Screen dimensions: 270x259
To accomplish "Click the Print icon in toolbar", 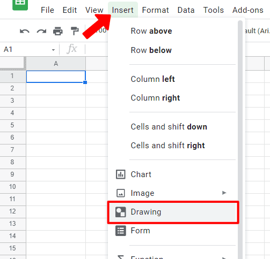I will (x=58, y=31).
